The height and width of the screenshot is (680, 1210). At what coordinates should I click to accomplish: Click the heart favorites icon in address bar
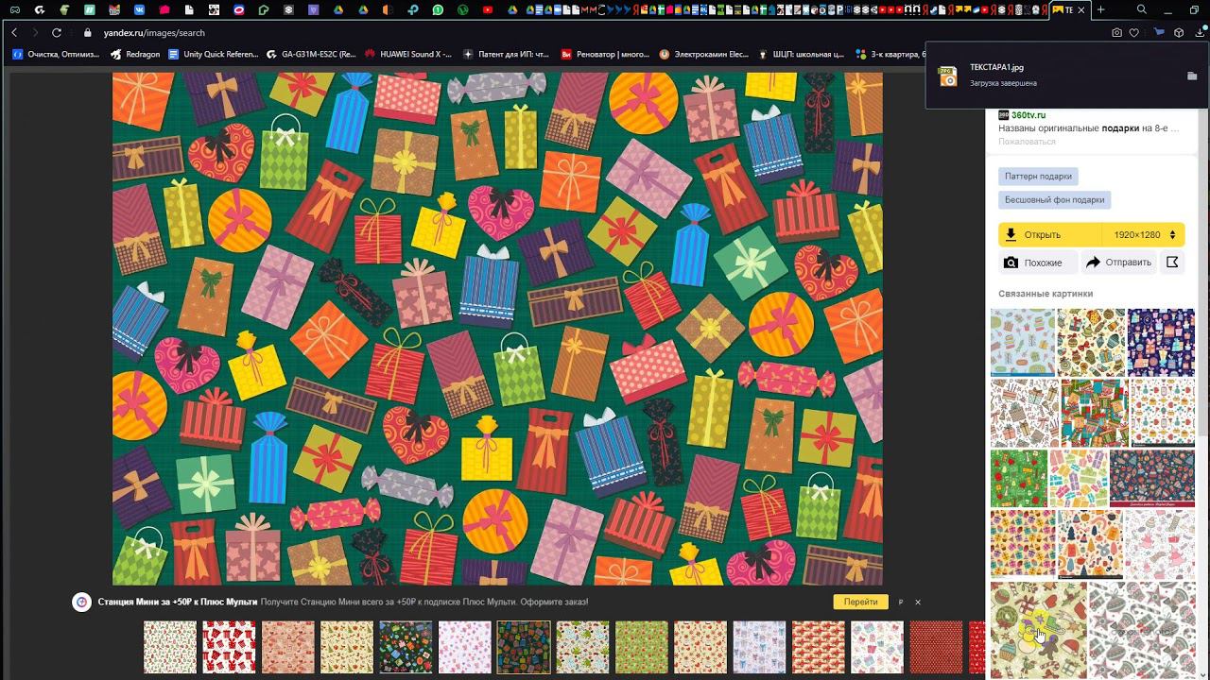(x=1134, y=32)
